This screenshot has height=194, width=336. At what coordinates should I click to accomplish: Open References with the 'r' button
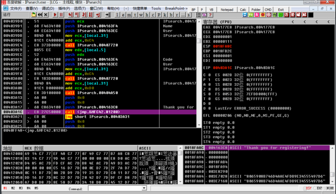pyautogui.click(x=177, y=15)
